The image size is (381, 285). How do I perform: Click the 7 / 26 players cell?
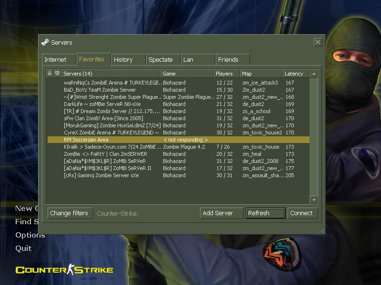(223, 147)
